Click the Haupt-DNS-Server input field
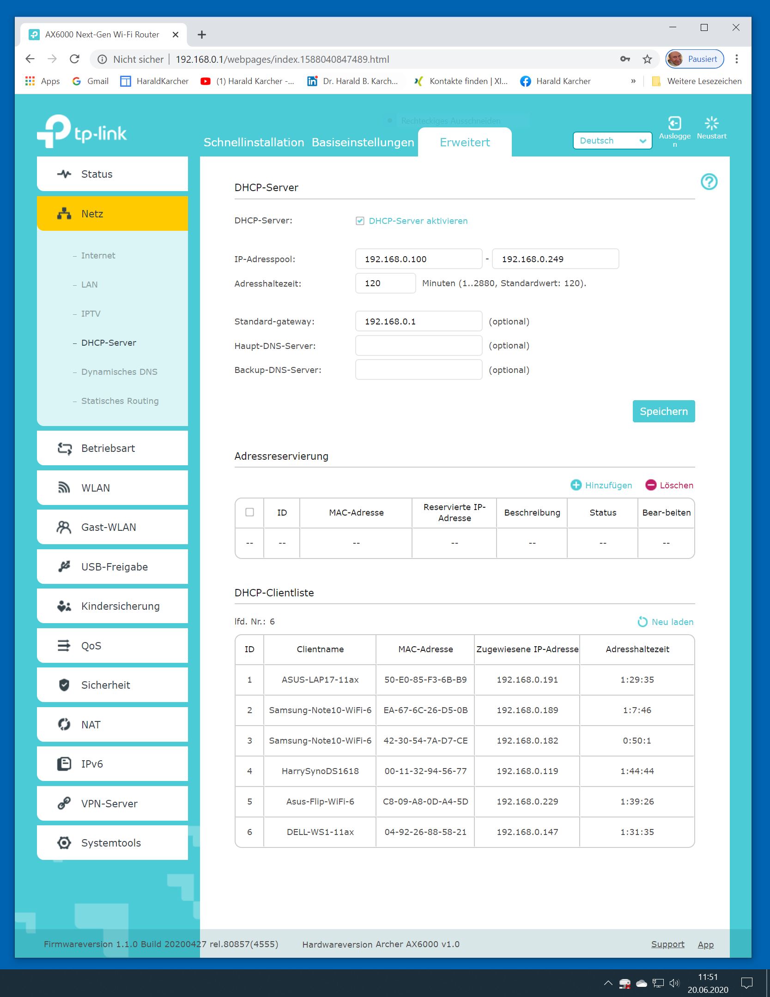Screen dimensions: 770x997 pos(418,345)
